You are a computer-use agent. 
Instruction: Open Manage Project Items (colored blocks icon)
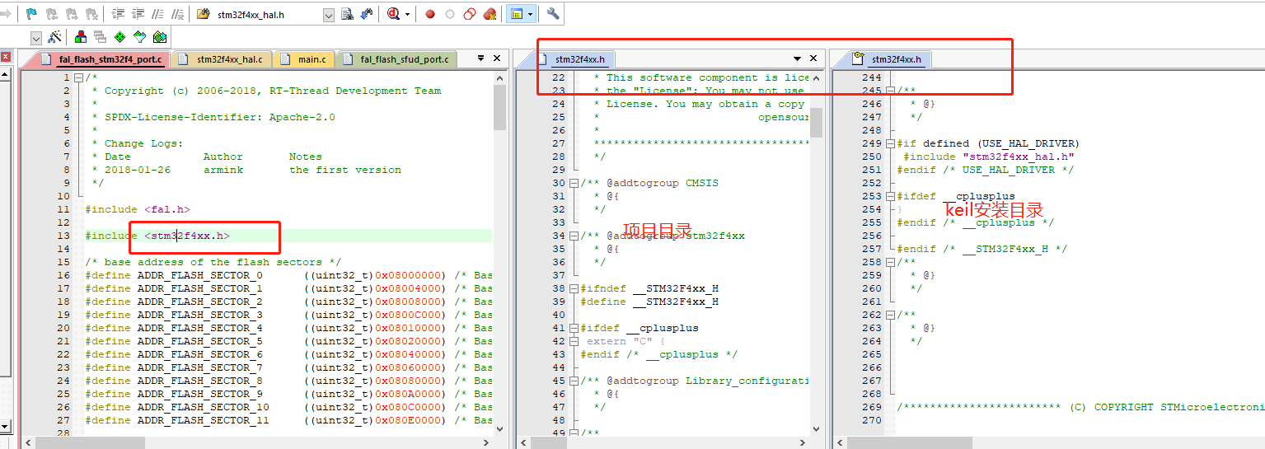pos(81,37)
